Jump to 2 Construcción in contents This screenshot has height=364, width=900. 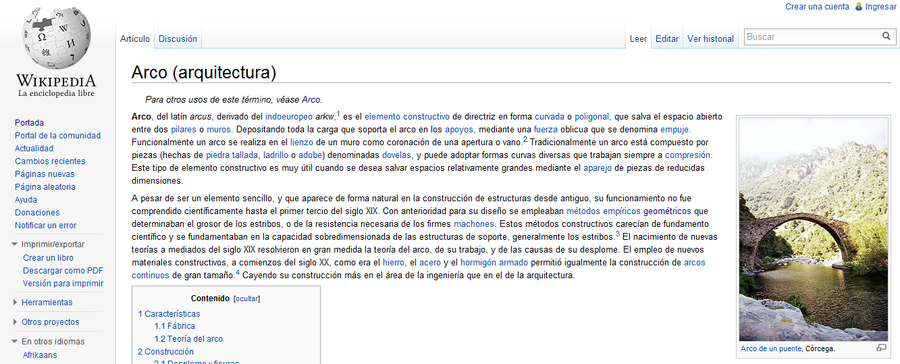click(x=166, y=352)
